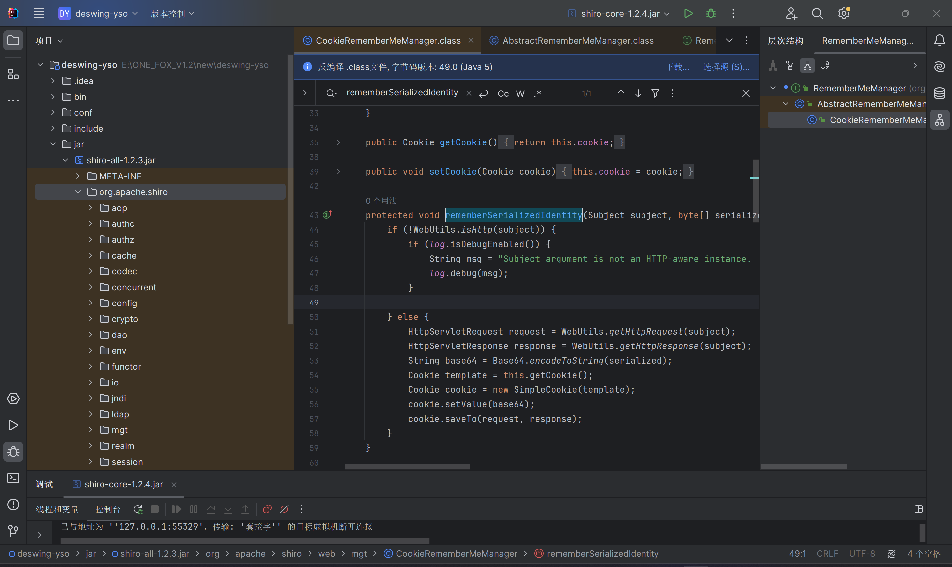Click the Rerun debug session icon
Viewport: 952px width, 567px height.
[138, 509]
